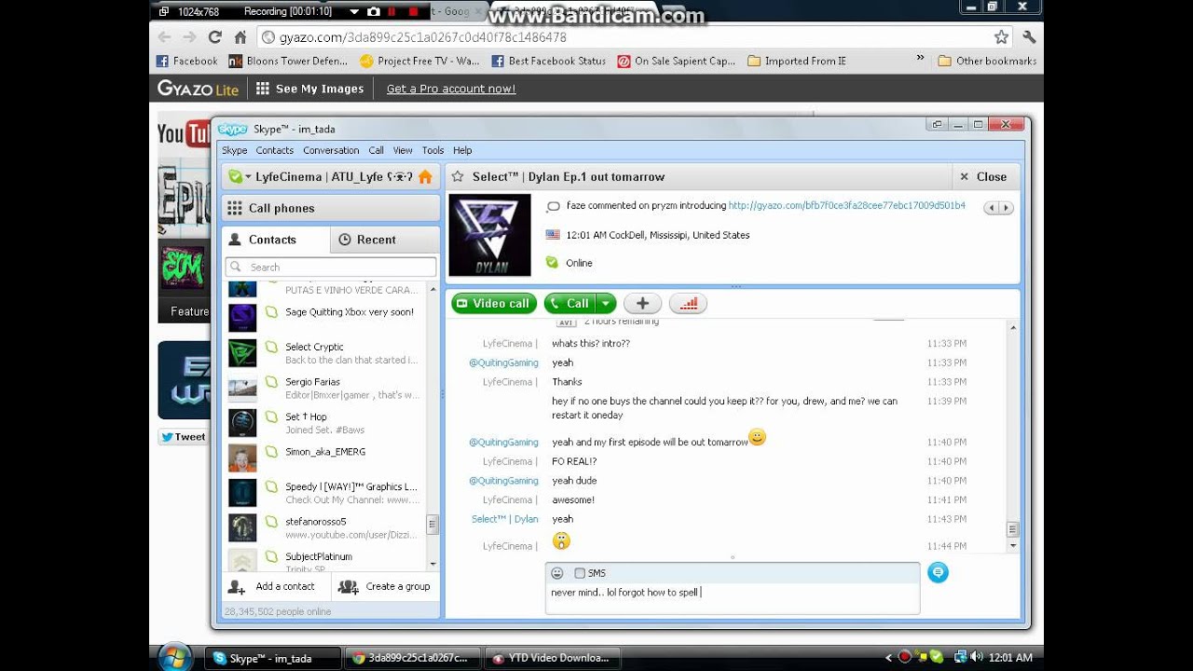This screenshot has height=671, width=1193.
Task: Reload the Gyazo page in Chrome
Action: pyautogui.click(x=215, y=37)
